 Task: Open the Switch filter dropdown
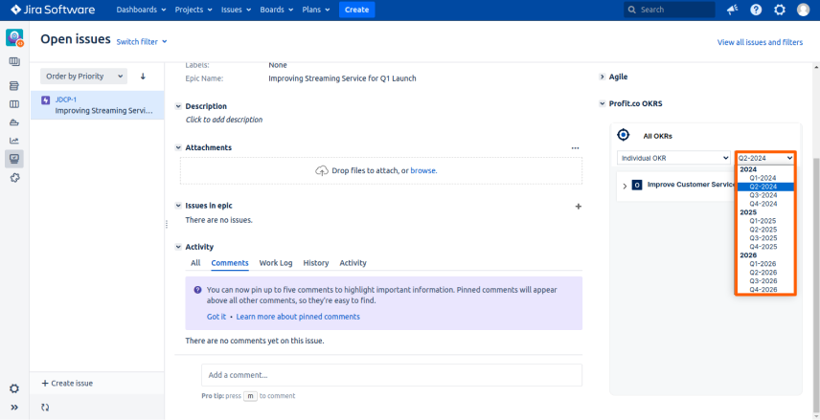142,42
